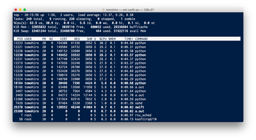Viewport: 256px width, 140px height.
Task: Click the TIME+ value 0:06.31
Action: tap(127, 47)
